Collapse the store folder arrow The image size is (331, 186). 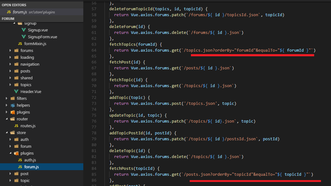tap(7, 133)
